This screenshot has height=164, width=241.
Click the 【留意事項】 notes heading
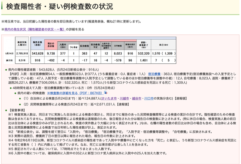point(16,110)
